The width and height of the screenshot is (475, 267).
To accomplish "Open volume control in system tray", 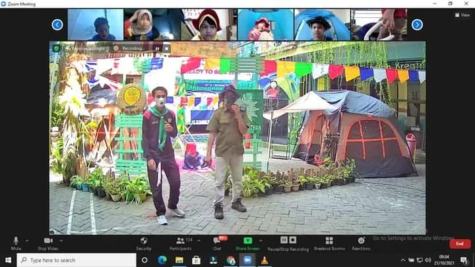I will point(427,260).
